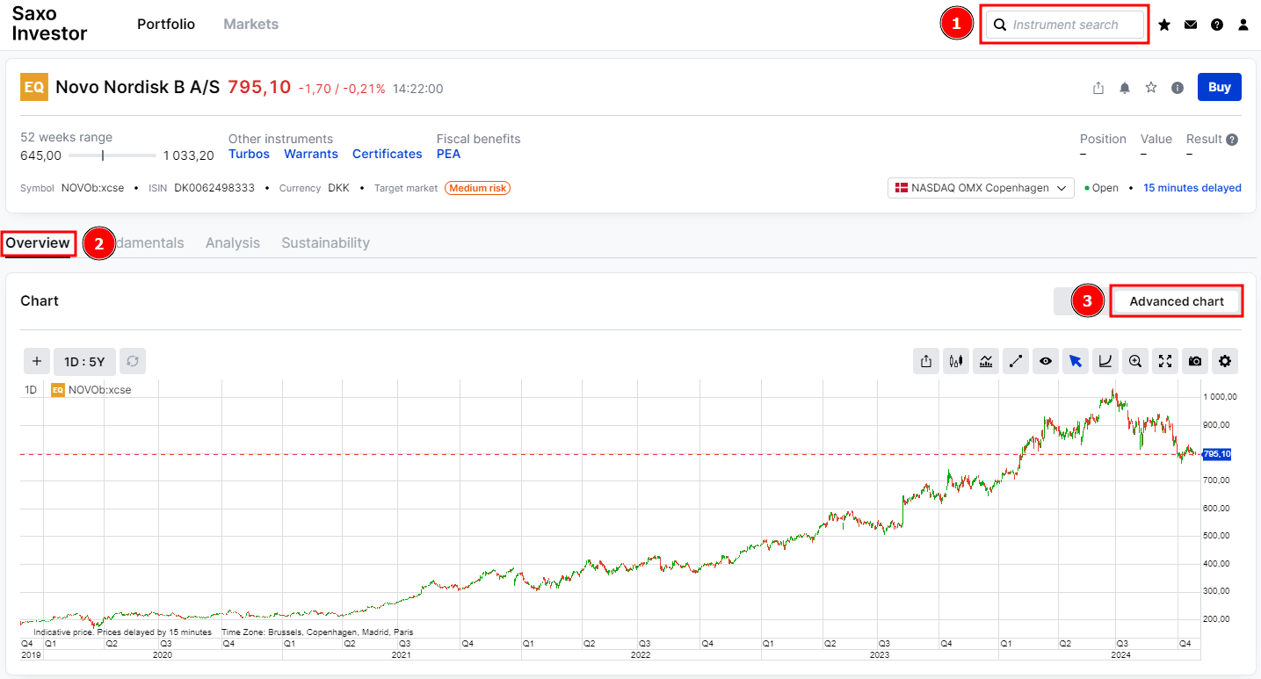Click the stock price 795,10

point(259,87)
